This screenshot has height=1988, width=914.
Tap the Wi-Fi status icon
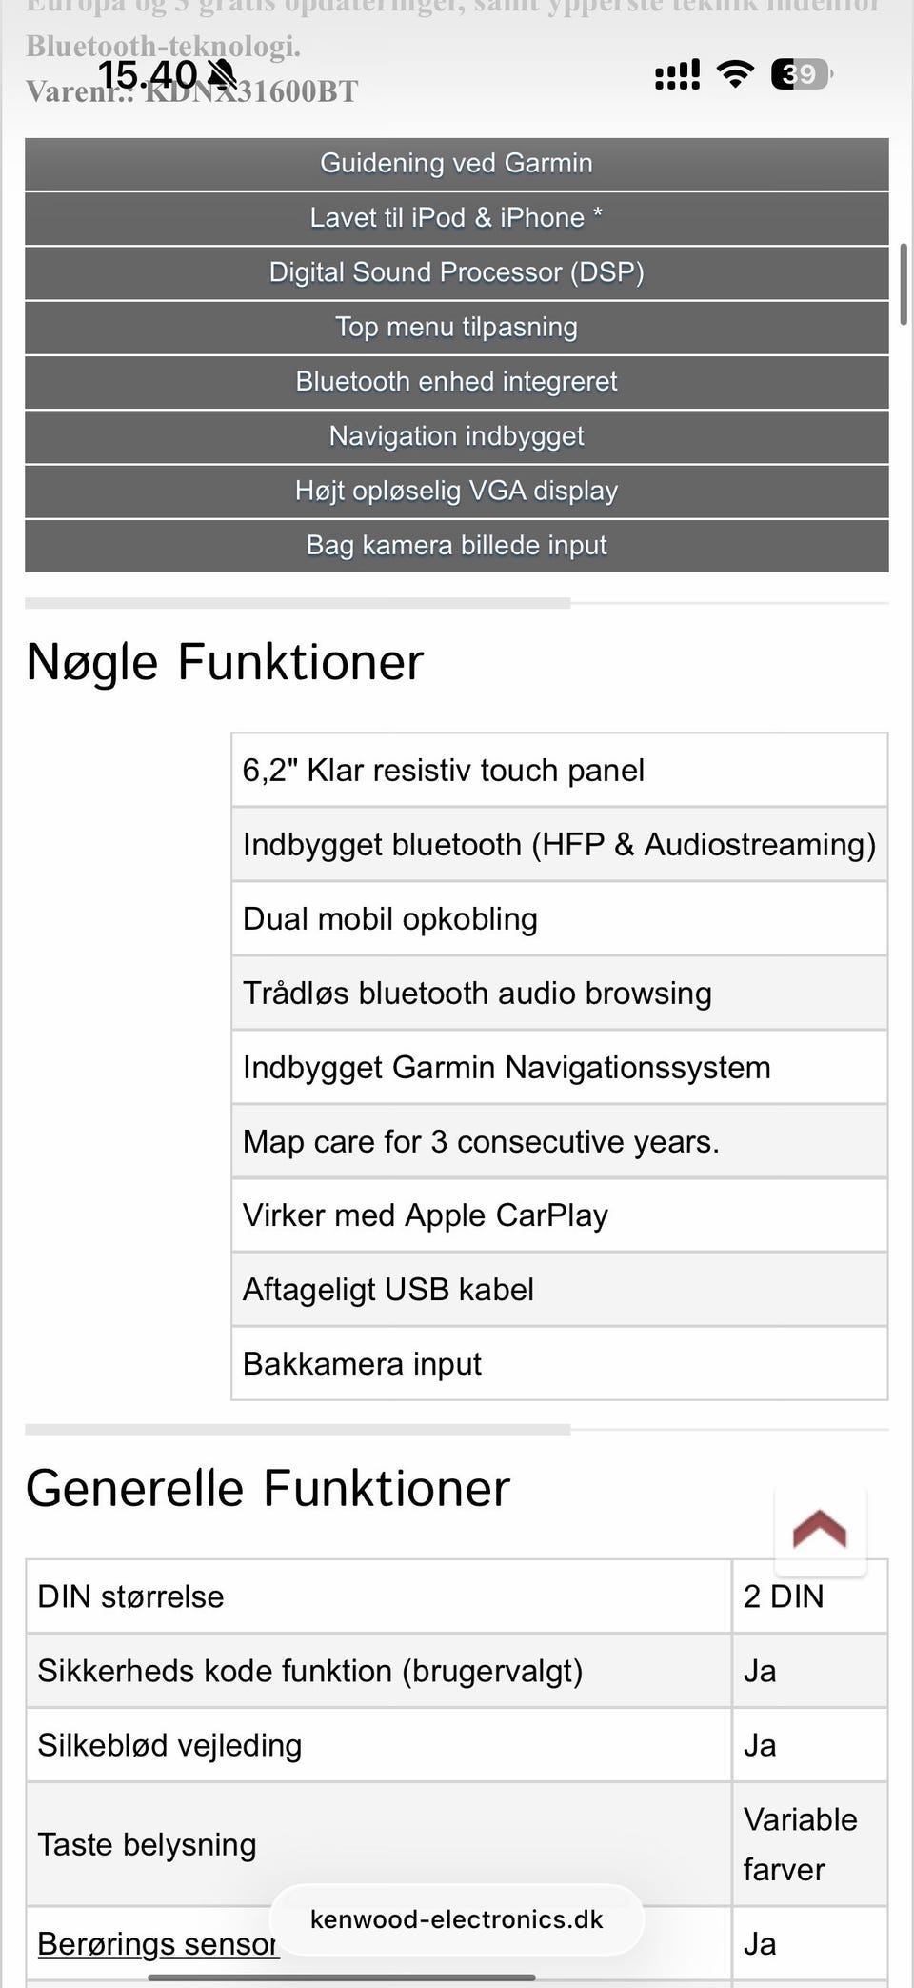coord(734,73)
